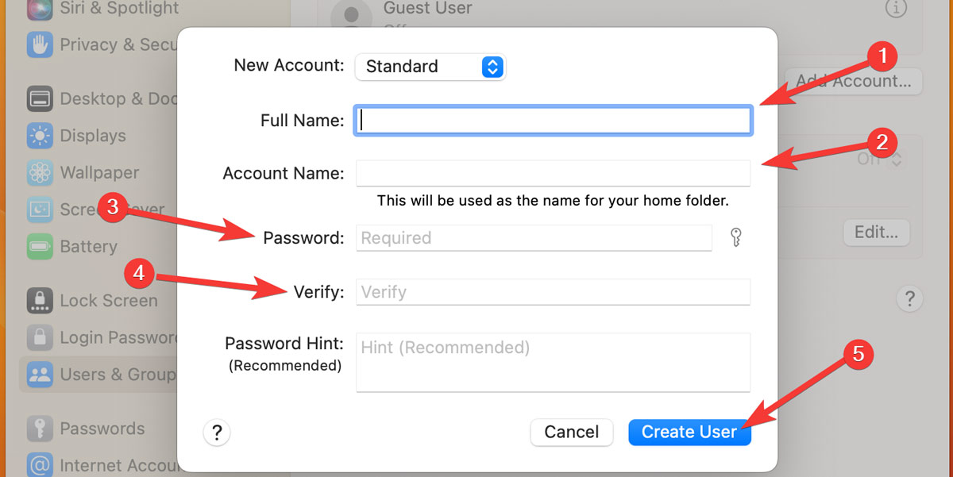Click the Desktop & Dock icon

point(40,98)
